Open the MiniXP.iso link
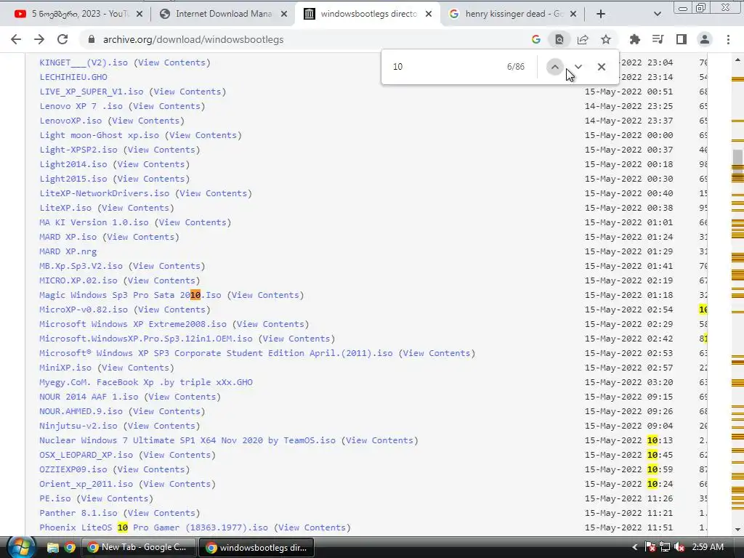 (65, 368)
